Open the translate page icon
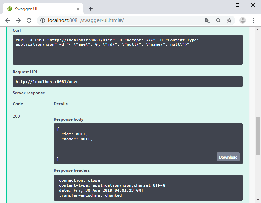Image resolution: width=261 pixels, height=203 pixels. (208, 20)
